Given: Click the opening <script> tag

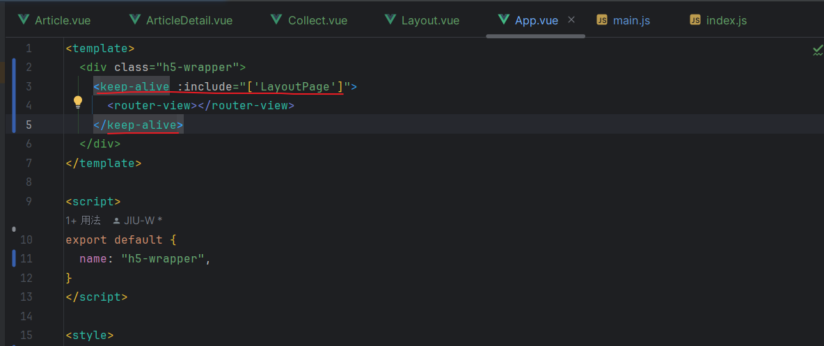Looking at the screenshot, I should (93, 201).
